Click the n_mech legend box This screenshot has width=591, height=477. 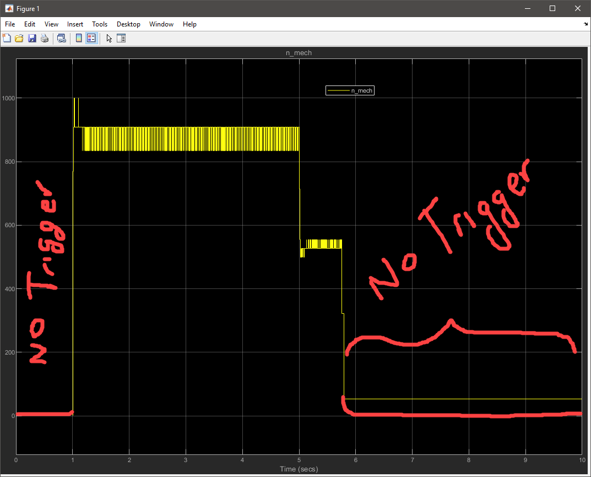(x=350, y=90)
